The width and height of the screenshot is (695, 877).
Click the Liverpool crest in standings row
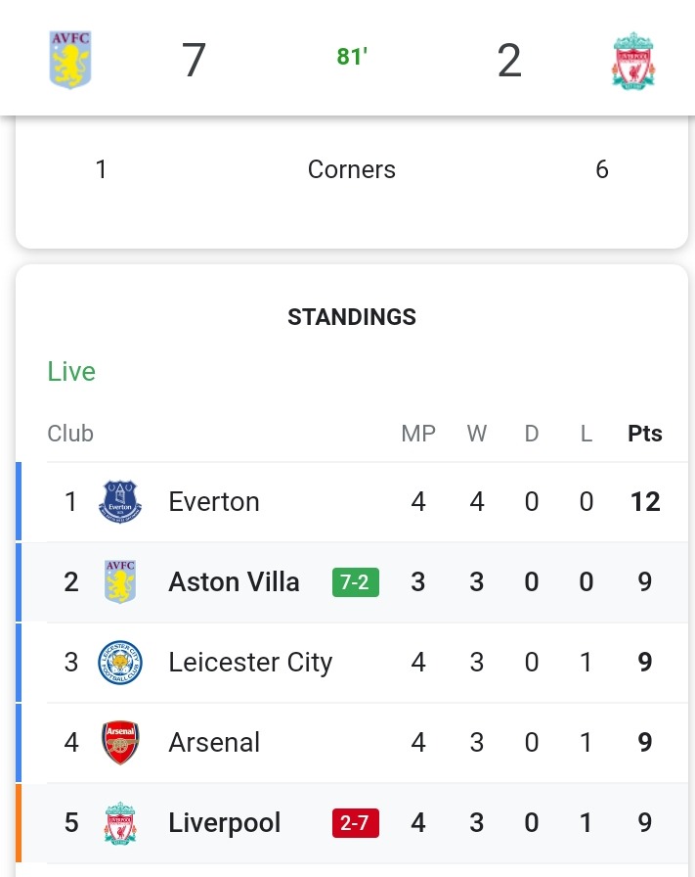pos(120,823)
